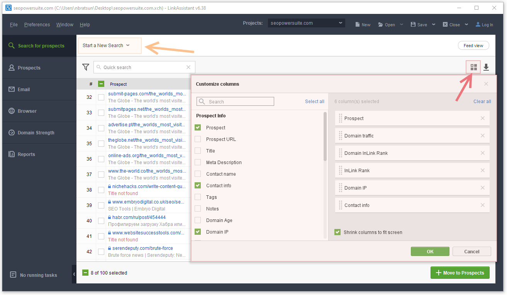Viewport: 507px width, 295px height.
Task: Open the Window menu
Action: 64,25
